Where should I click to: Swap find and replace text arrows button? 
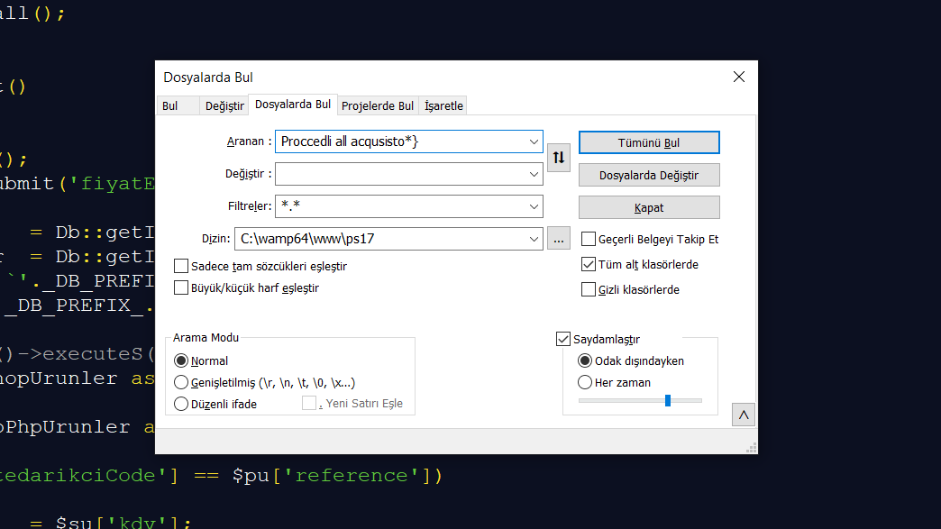coord(559,158)
